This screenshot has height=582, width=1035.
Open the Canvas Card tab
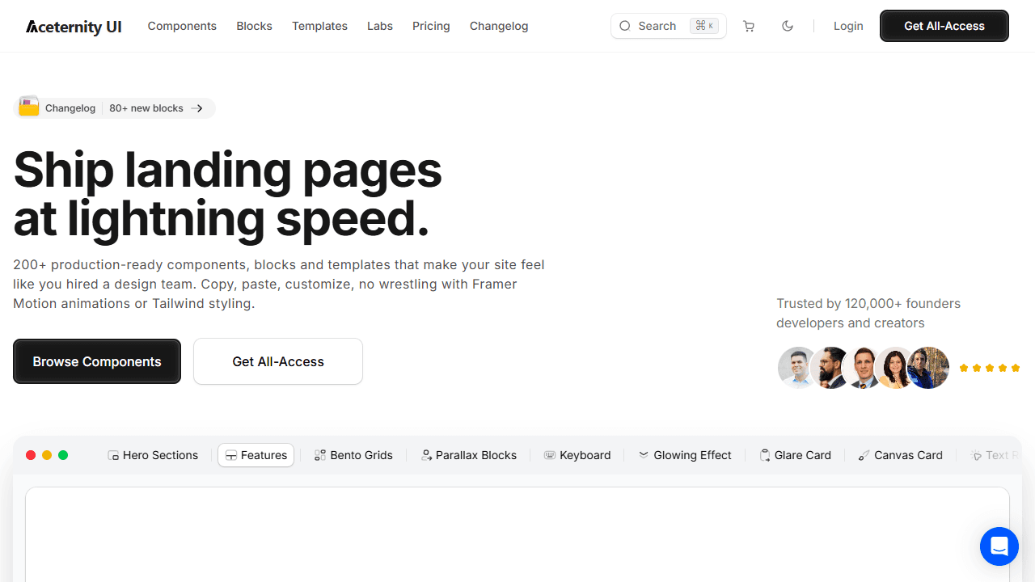pyautogui.click(x=901, y=455)
